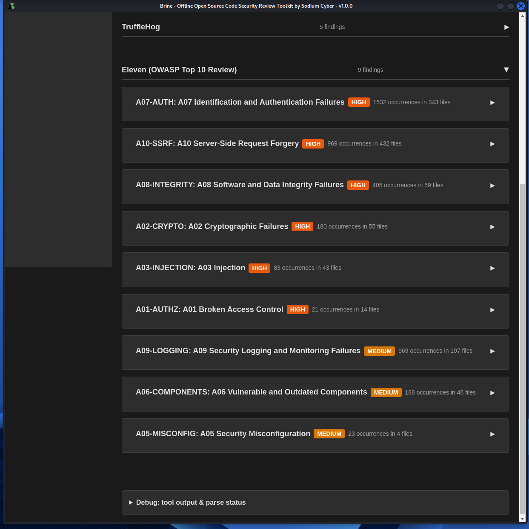Open Debug: tool output & parse status

point(191,503)
